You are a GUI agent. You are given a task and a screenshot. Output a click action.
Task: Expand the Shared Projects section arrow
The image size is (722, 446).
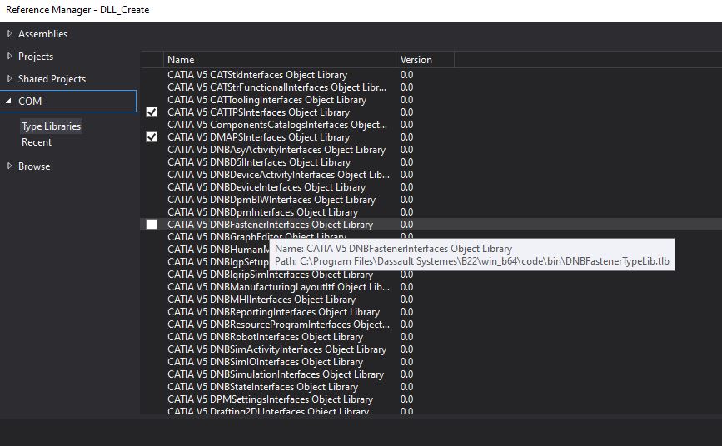coord(9,79)
